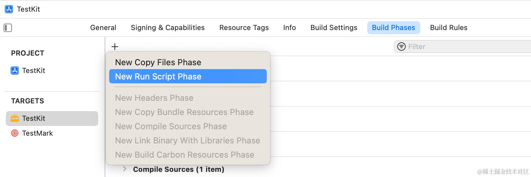Screen dimensions: 531x177
Task: Go to the Info tab
Action: [x=289, y=28]
